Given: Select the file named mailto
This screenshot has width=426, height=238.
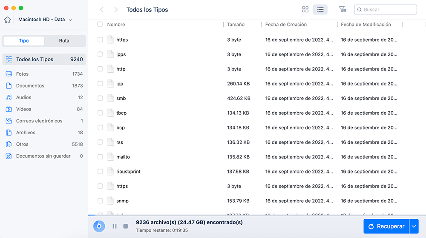Looking at the screenshot, I should (123, 157).
